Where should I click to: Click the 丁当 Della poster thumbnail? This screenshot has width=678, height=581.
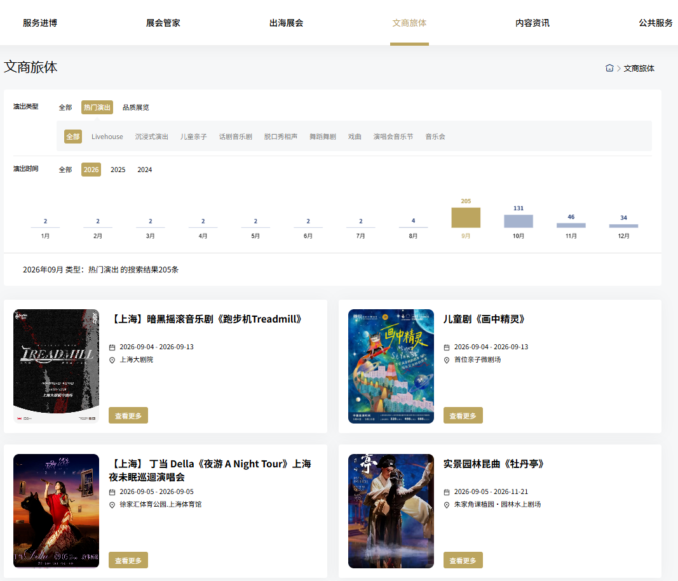tap(56, 511)
